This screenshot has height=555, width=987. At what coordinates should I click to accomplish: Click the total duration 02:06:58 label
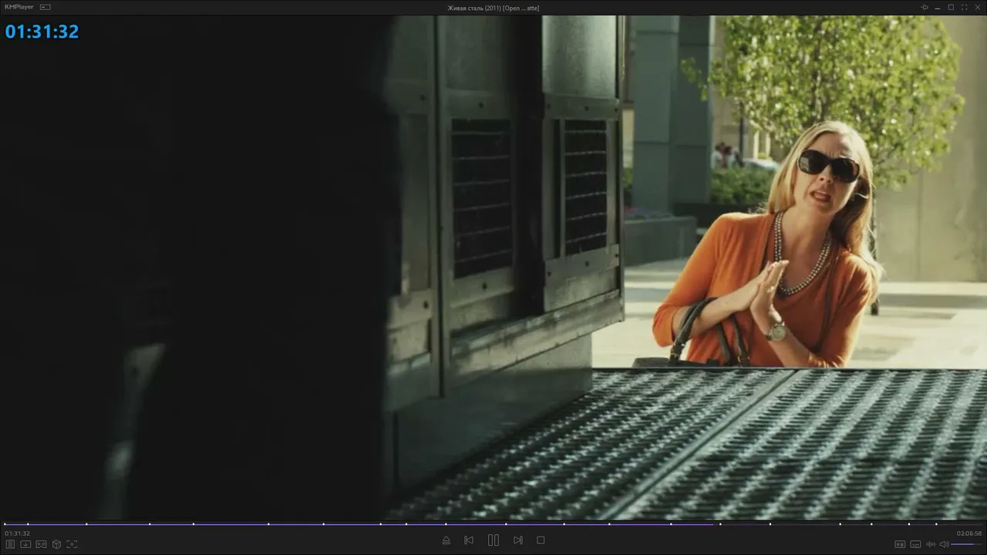click(969, 533)
